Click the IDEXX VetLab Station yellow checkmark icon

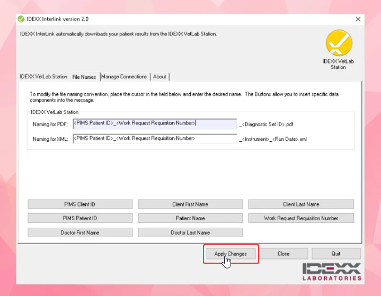[339, 43]
